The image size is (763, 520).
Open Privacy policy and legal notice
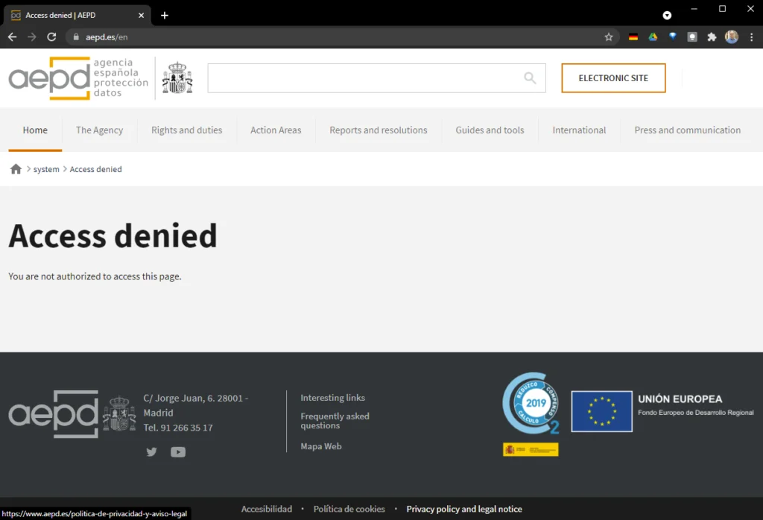464,509
